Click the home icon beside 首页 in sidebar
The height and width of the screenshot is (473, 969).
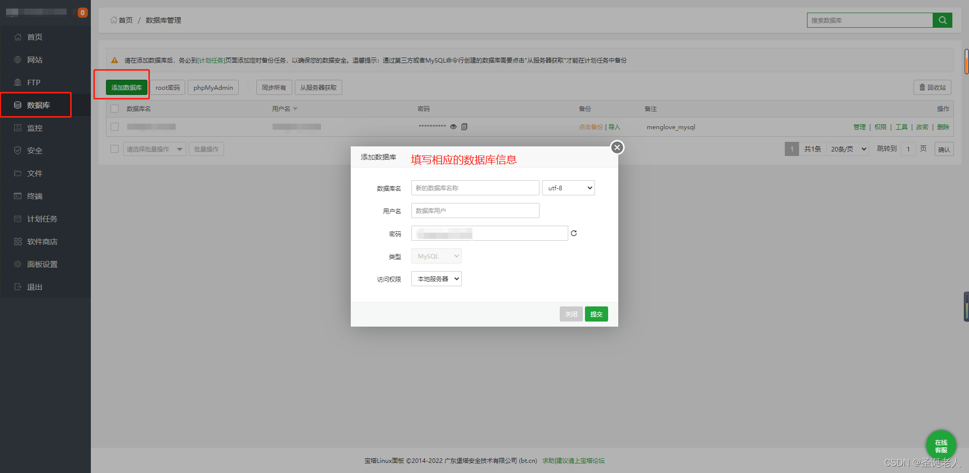pyautogui.click(x=18, y=37)
